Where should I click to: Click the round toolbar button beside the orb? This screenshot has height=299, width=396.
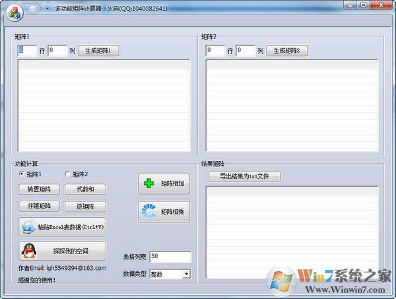click(33, 9)
